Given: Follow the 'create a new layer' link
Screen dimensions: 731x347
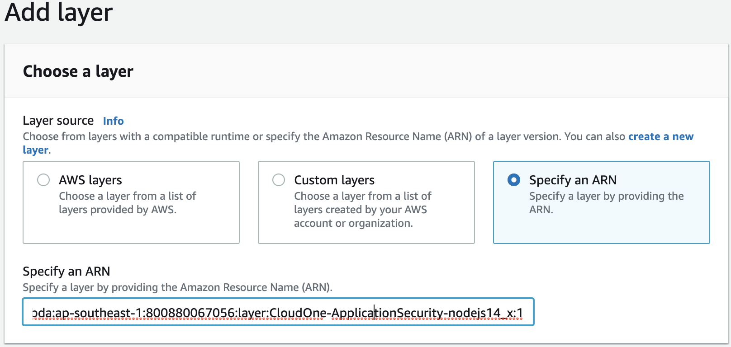Looking at the screenshot, I should [x=660, y=136].
